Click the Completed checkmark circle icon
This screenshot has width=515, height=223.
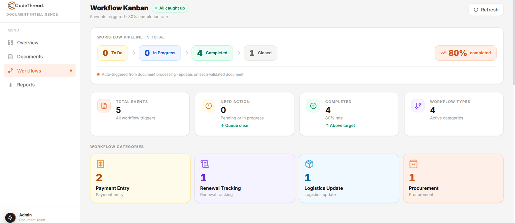(313, 106)
